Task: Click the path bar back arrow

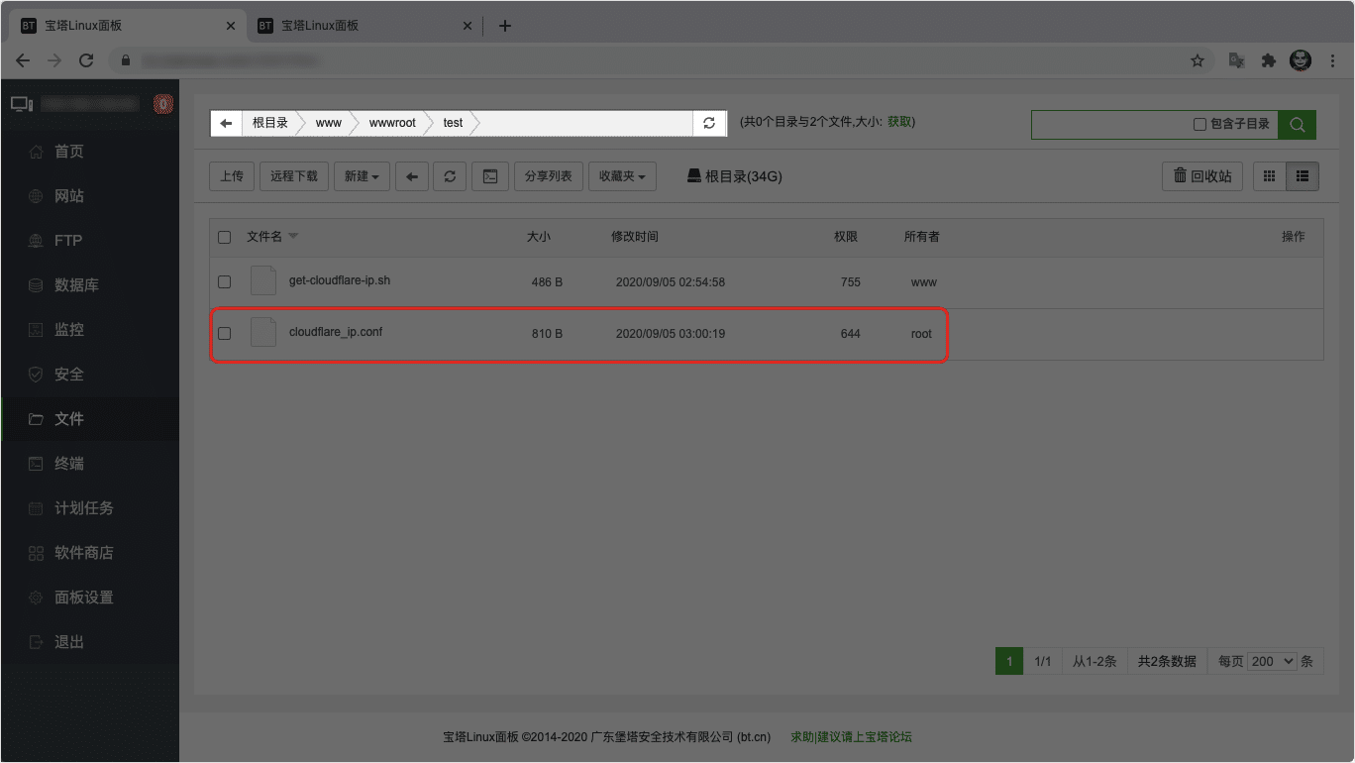Action: coord(226,123)
